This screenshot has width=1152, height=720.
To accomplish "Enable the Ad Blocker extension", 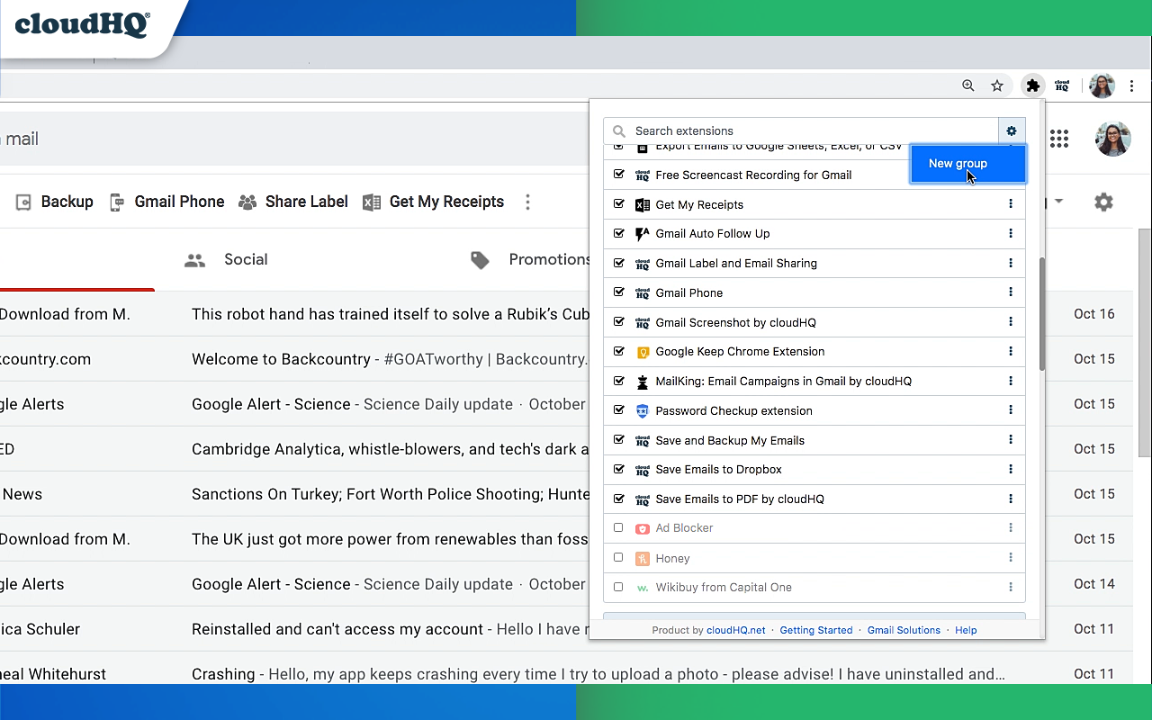I will coord(618,528).
